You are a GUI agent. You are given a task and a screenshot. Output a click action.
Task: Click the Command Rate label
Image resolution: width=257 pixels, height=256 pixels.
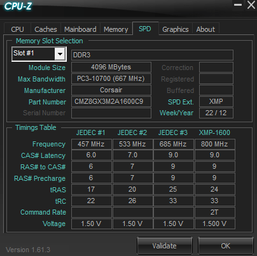[43, 212]
